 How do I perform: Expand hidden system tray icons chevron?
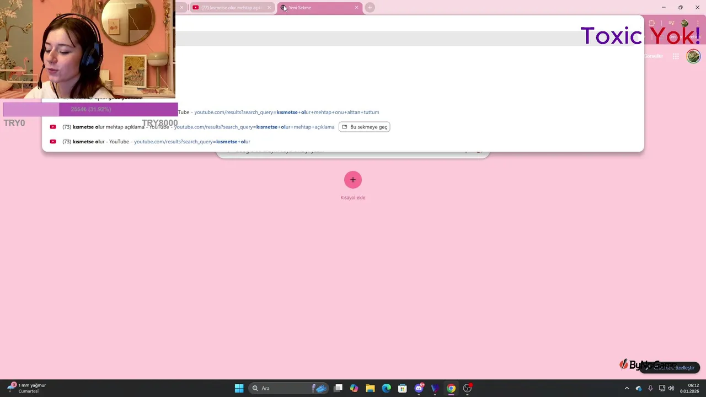(x=627, y=388)
